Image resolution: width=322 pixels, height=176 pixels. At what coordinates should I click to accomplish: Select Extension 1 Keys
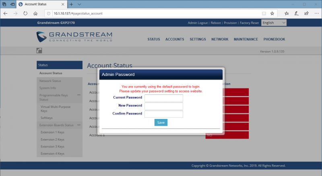click(x=52, y=132)
